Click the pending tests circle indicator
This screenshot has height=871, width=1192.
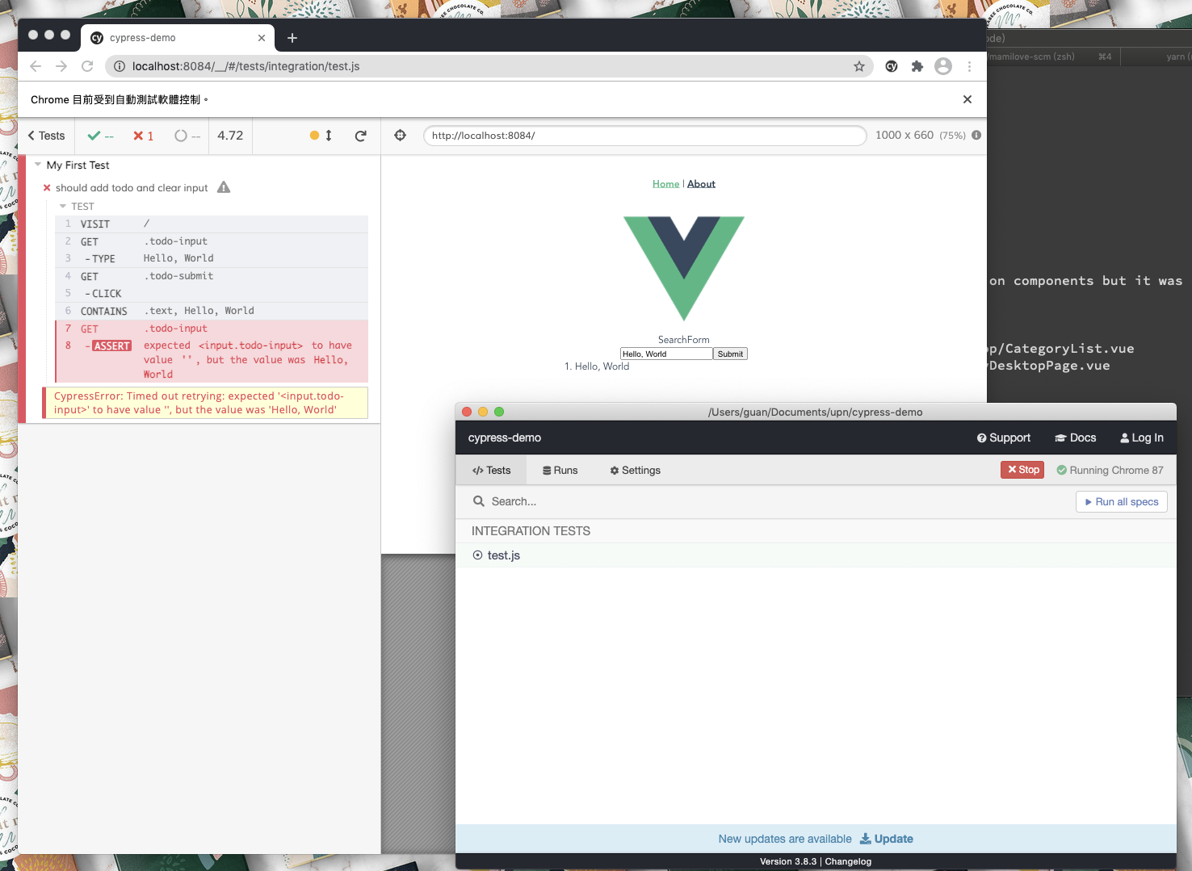[187, 136]
